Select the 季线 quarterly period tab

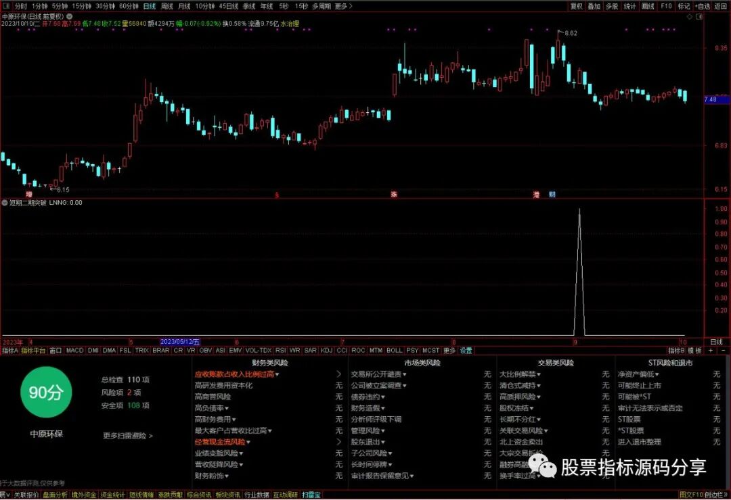(x=249, y=6)
